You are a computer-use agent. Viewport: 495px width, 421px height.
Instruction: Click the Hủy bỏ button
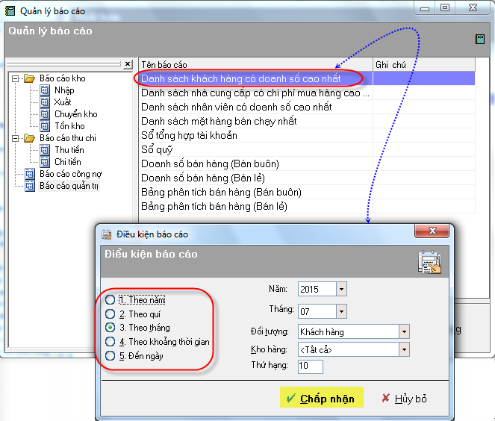[x=403, y=399]
